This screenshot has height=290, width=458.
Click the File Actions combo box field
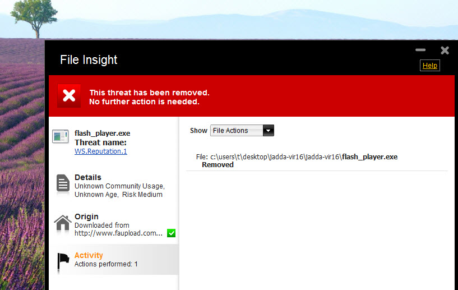(242, 130)
